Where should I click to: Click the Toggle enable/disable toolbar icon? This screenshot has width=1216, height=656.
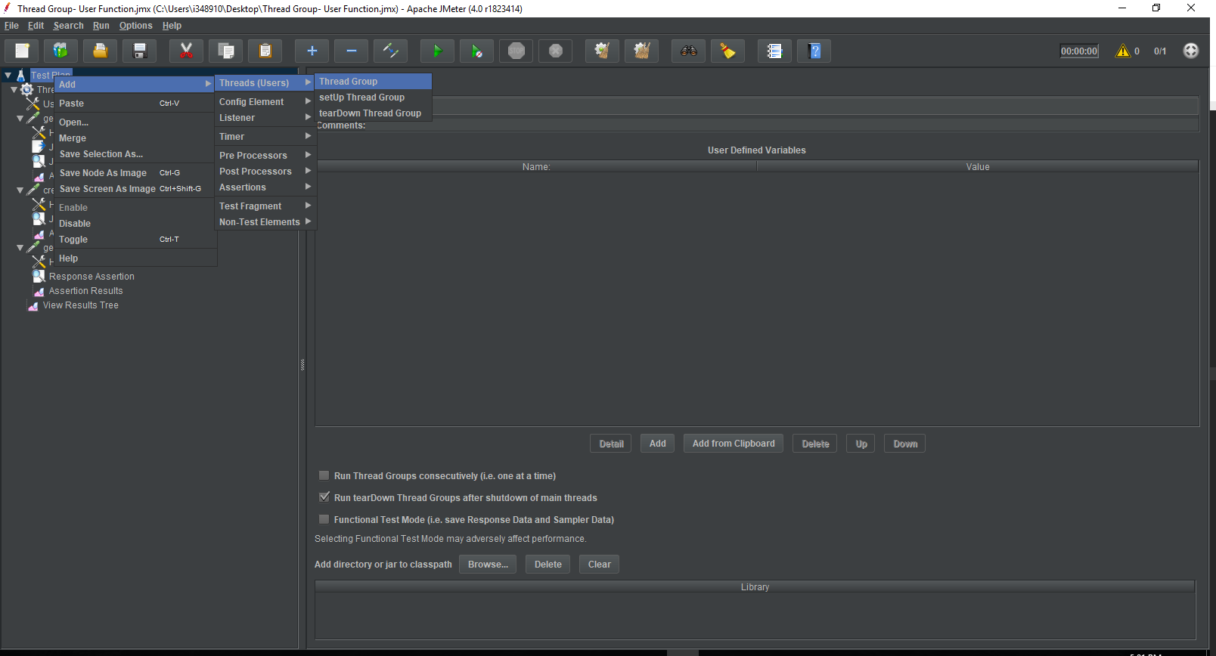[390, 51]
